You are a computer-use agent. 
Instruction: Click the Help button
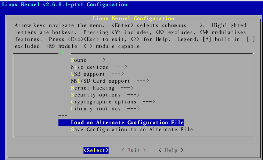point(171,150)
